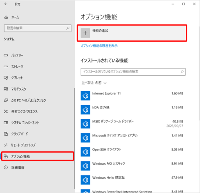The height and width of the screenshot is (193, 200).
Task: Select OpenSSH クライアント entry text
Action: 107,149
